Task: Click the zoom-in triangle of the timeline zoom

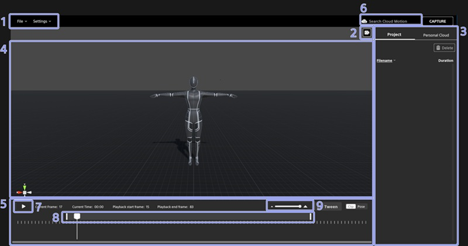Action: [305, 206]
